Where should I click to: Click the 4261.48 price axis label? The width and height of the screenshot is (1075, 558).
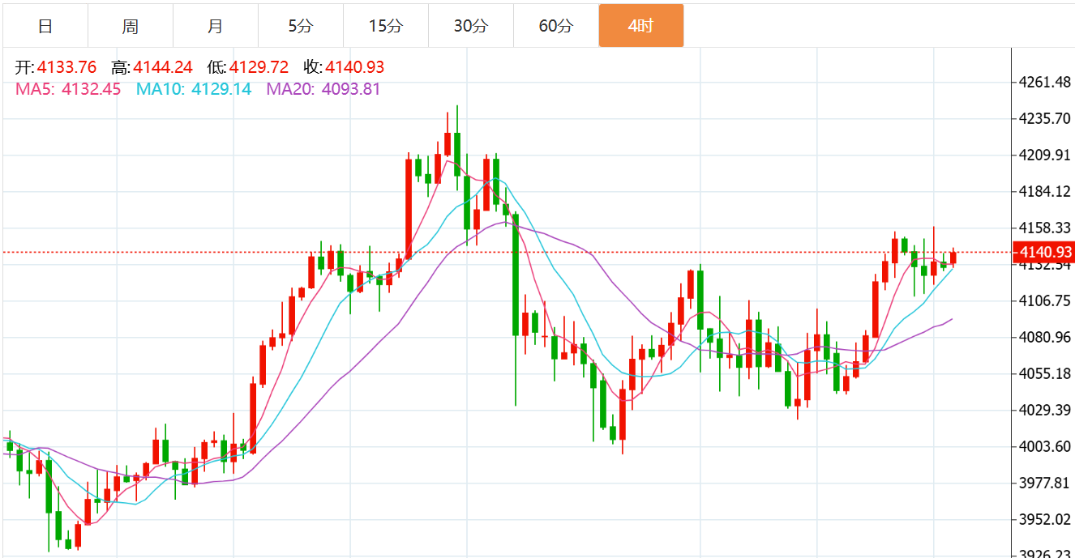(1043, 82)
